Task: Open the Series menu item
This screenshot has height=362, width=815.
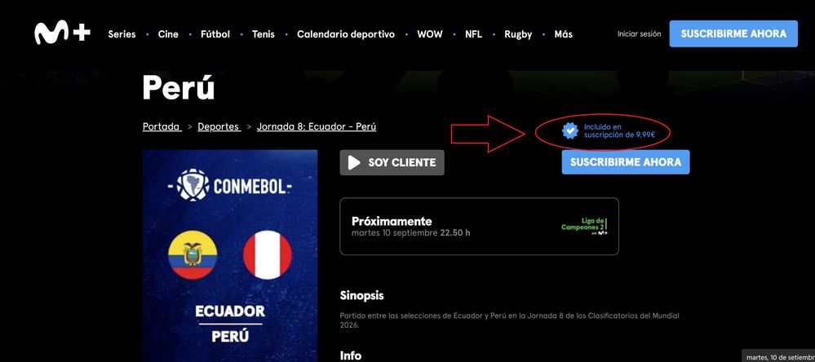Action: [x=122, y=34]
